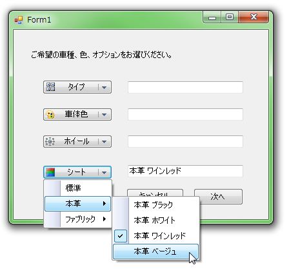Expand the ファブリック submenu arrow
289x276 pixels.
coord(105,219)
